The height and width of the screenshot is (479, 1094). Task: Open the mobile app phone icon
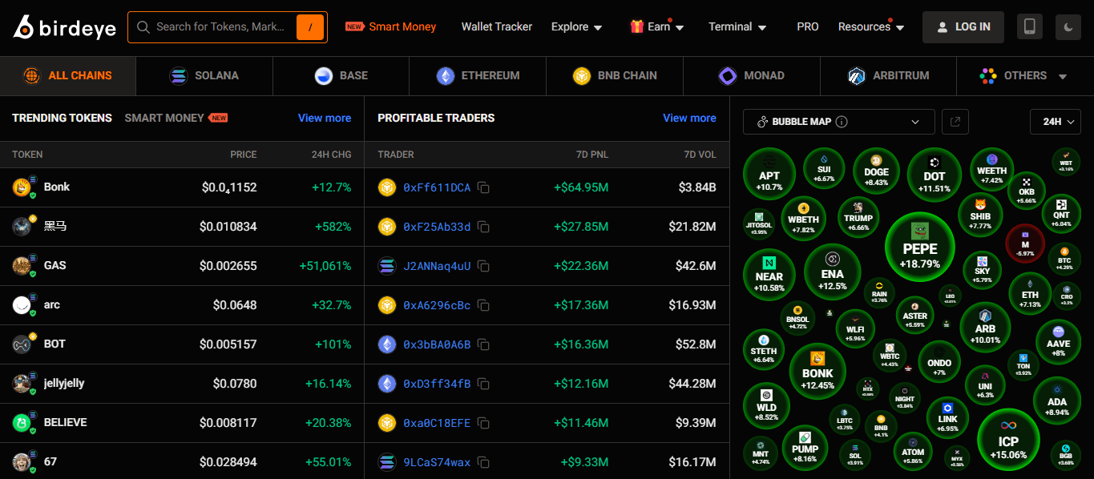pos(1030,27)
